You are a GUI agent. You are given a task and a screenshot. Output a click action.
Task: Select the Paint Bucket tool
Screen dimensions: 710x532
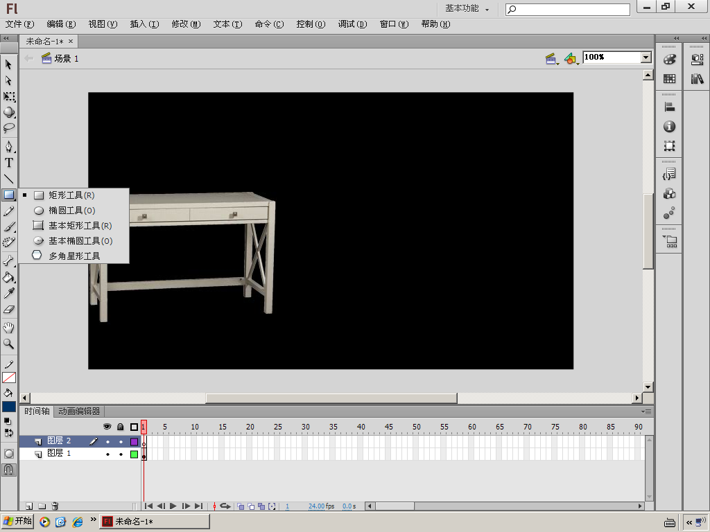coord(8,277)
